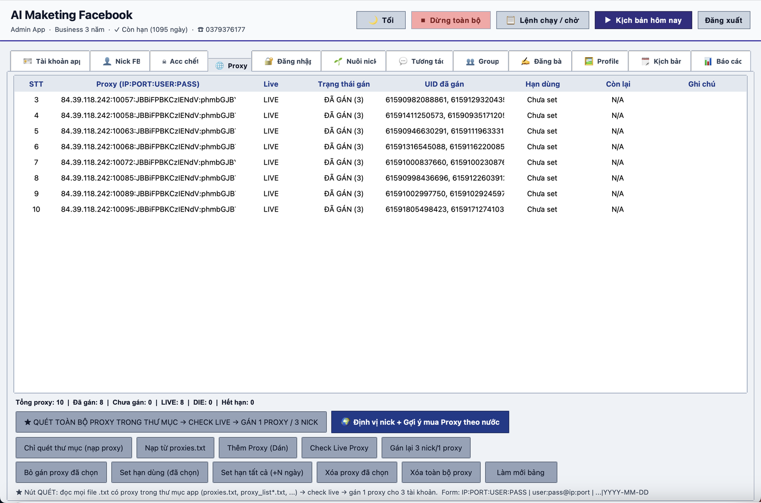Click the speech bubble icon on Tương tác tab
This screenshot has height=503, width=761.
click(x=403, y=61)
